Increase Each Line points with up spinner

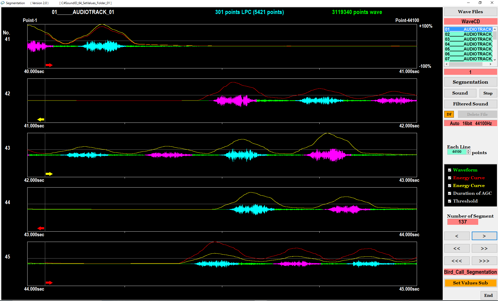tap(468, 151)
